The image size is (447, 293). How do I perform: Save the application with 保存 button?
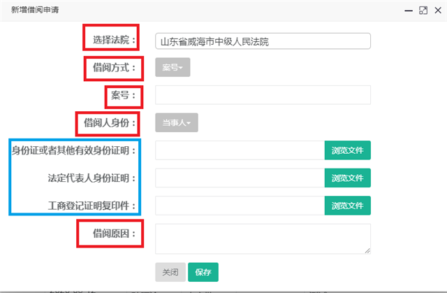(x=203, y=272)
